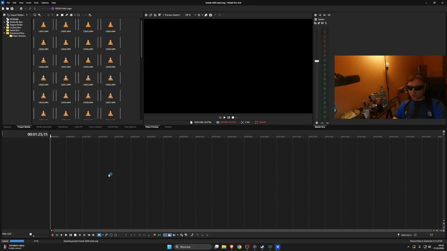Toggle Automatic Crossfades button
Screen dimensions: 447x251
tap(170, 235)
